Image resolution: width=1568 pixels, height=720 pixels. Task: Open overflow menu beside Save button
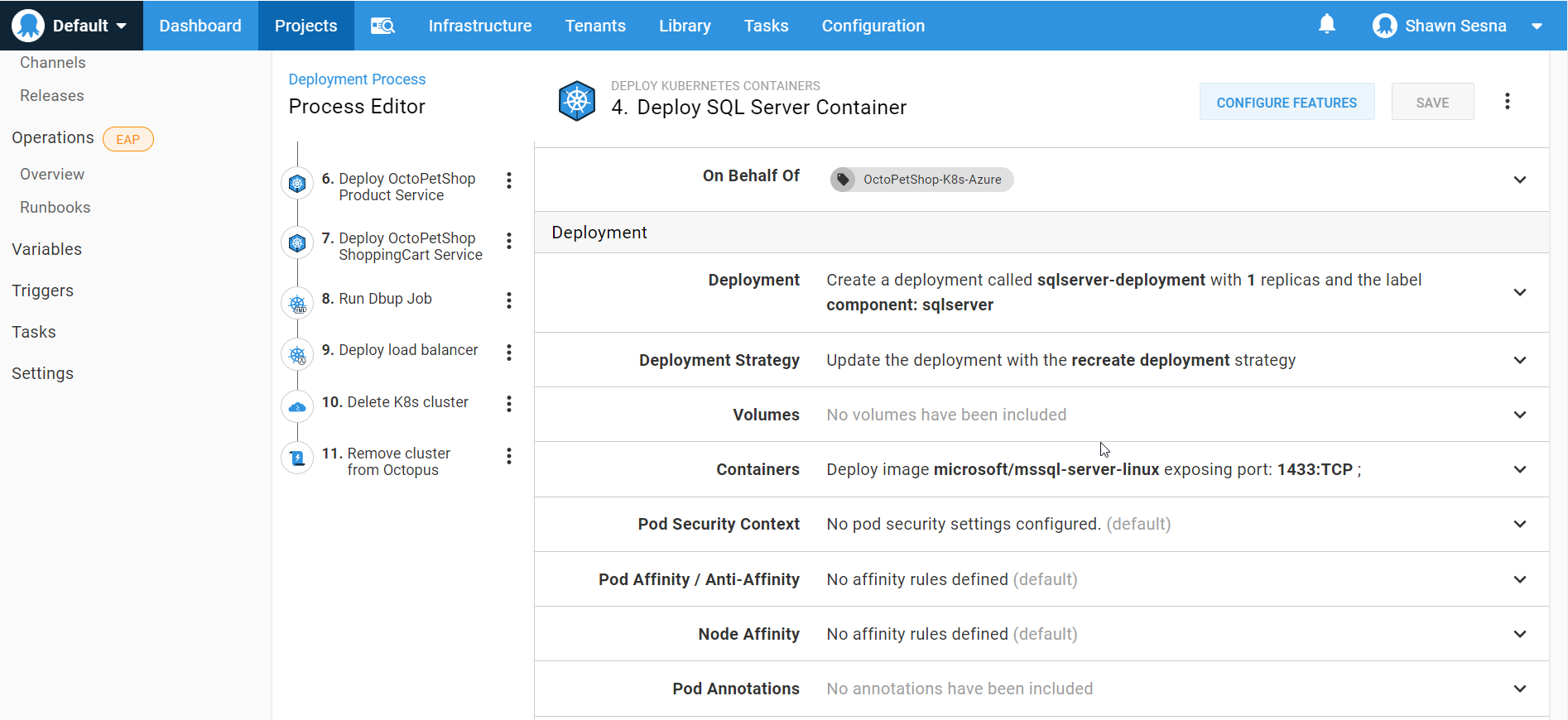click(1507, 101)
